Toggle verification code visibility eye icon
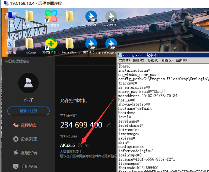The image size is (209, 172). [87, 145]
